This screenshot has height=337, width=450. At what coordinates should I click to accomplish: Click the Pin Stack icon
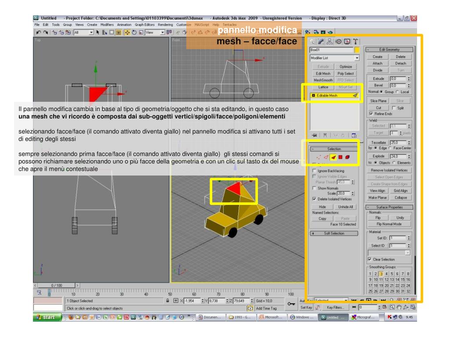(x=315, y=135)
